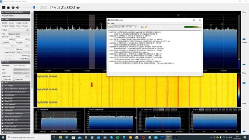This screenshot has width=249, height=140.
Task: Open the SDR# hamburger menu
Action: pyautogui.click(x=4, y=7)
